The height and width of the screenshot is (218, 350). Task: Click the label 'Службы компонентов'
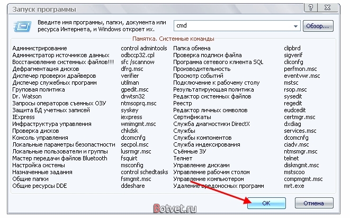202,138
